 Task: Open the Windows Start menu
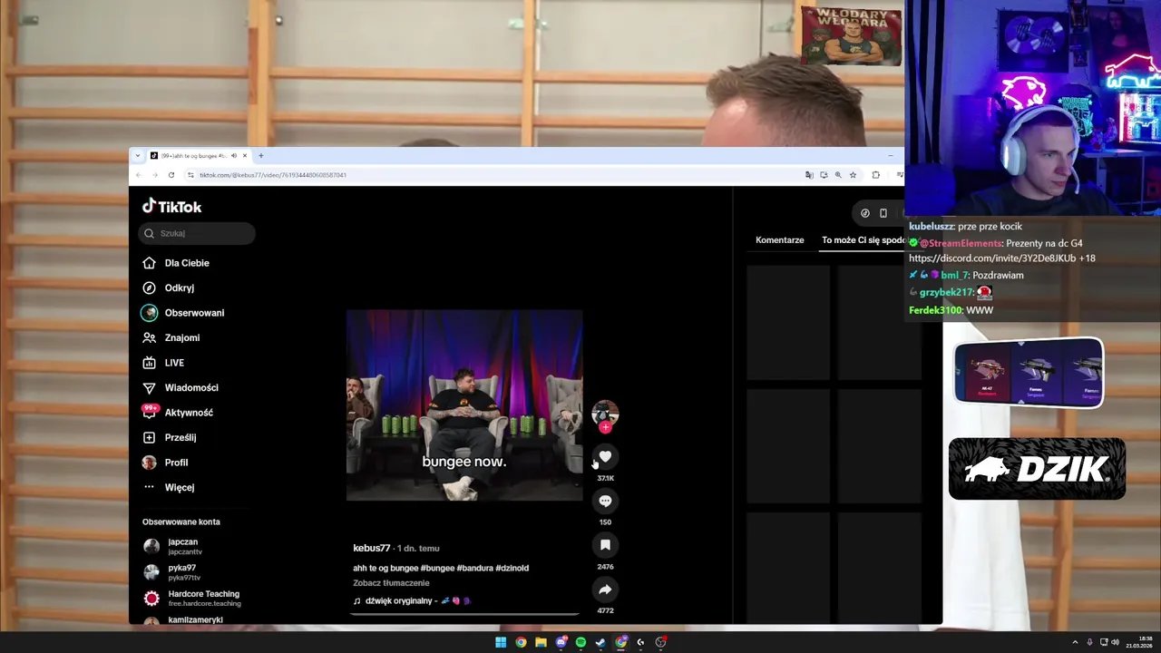(x=501, y=642)
